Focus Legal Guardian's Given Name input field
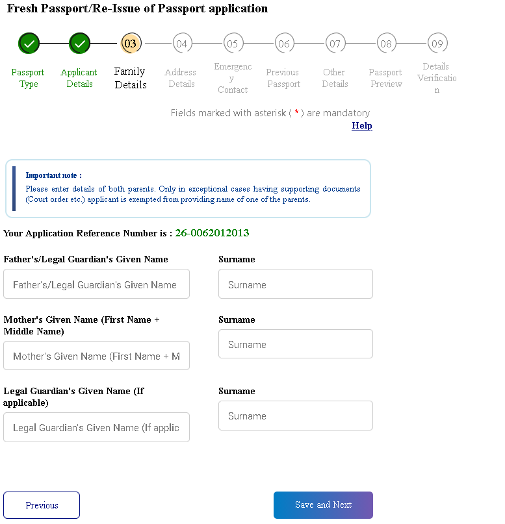 [x=96, y=427]
